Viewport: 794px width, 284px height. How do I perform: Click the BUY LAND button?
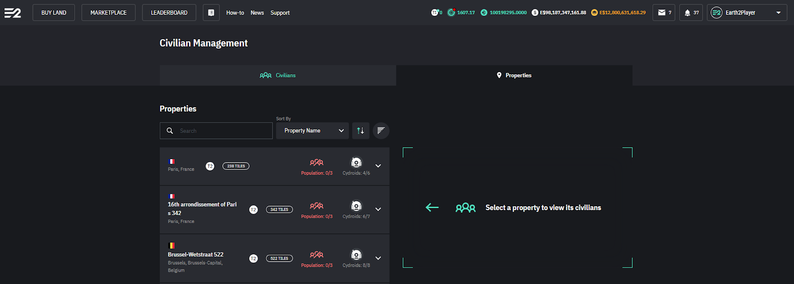(54, 13)
